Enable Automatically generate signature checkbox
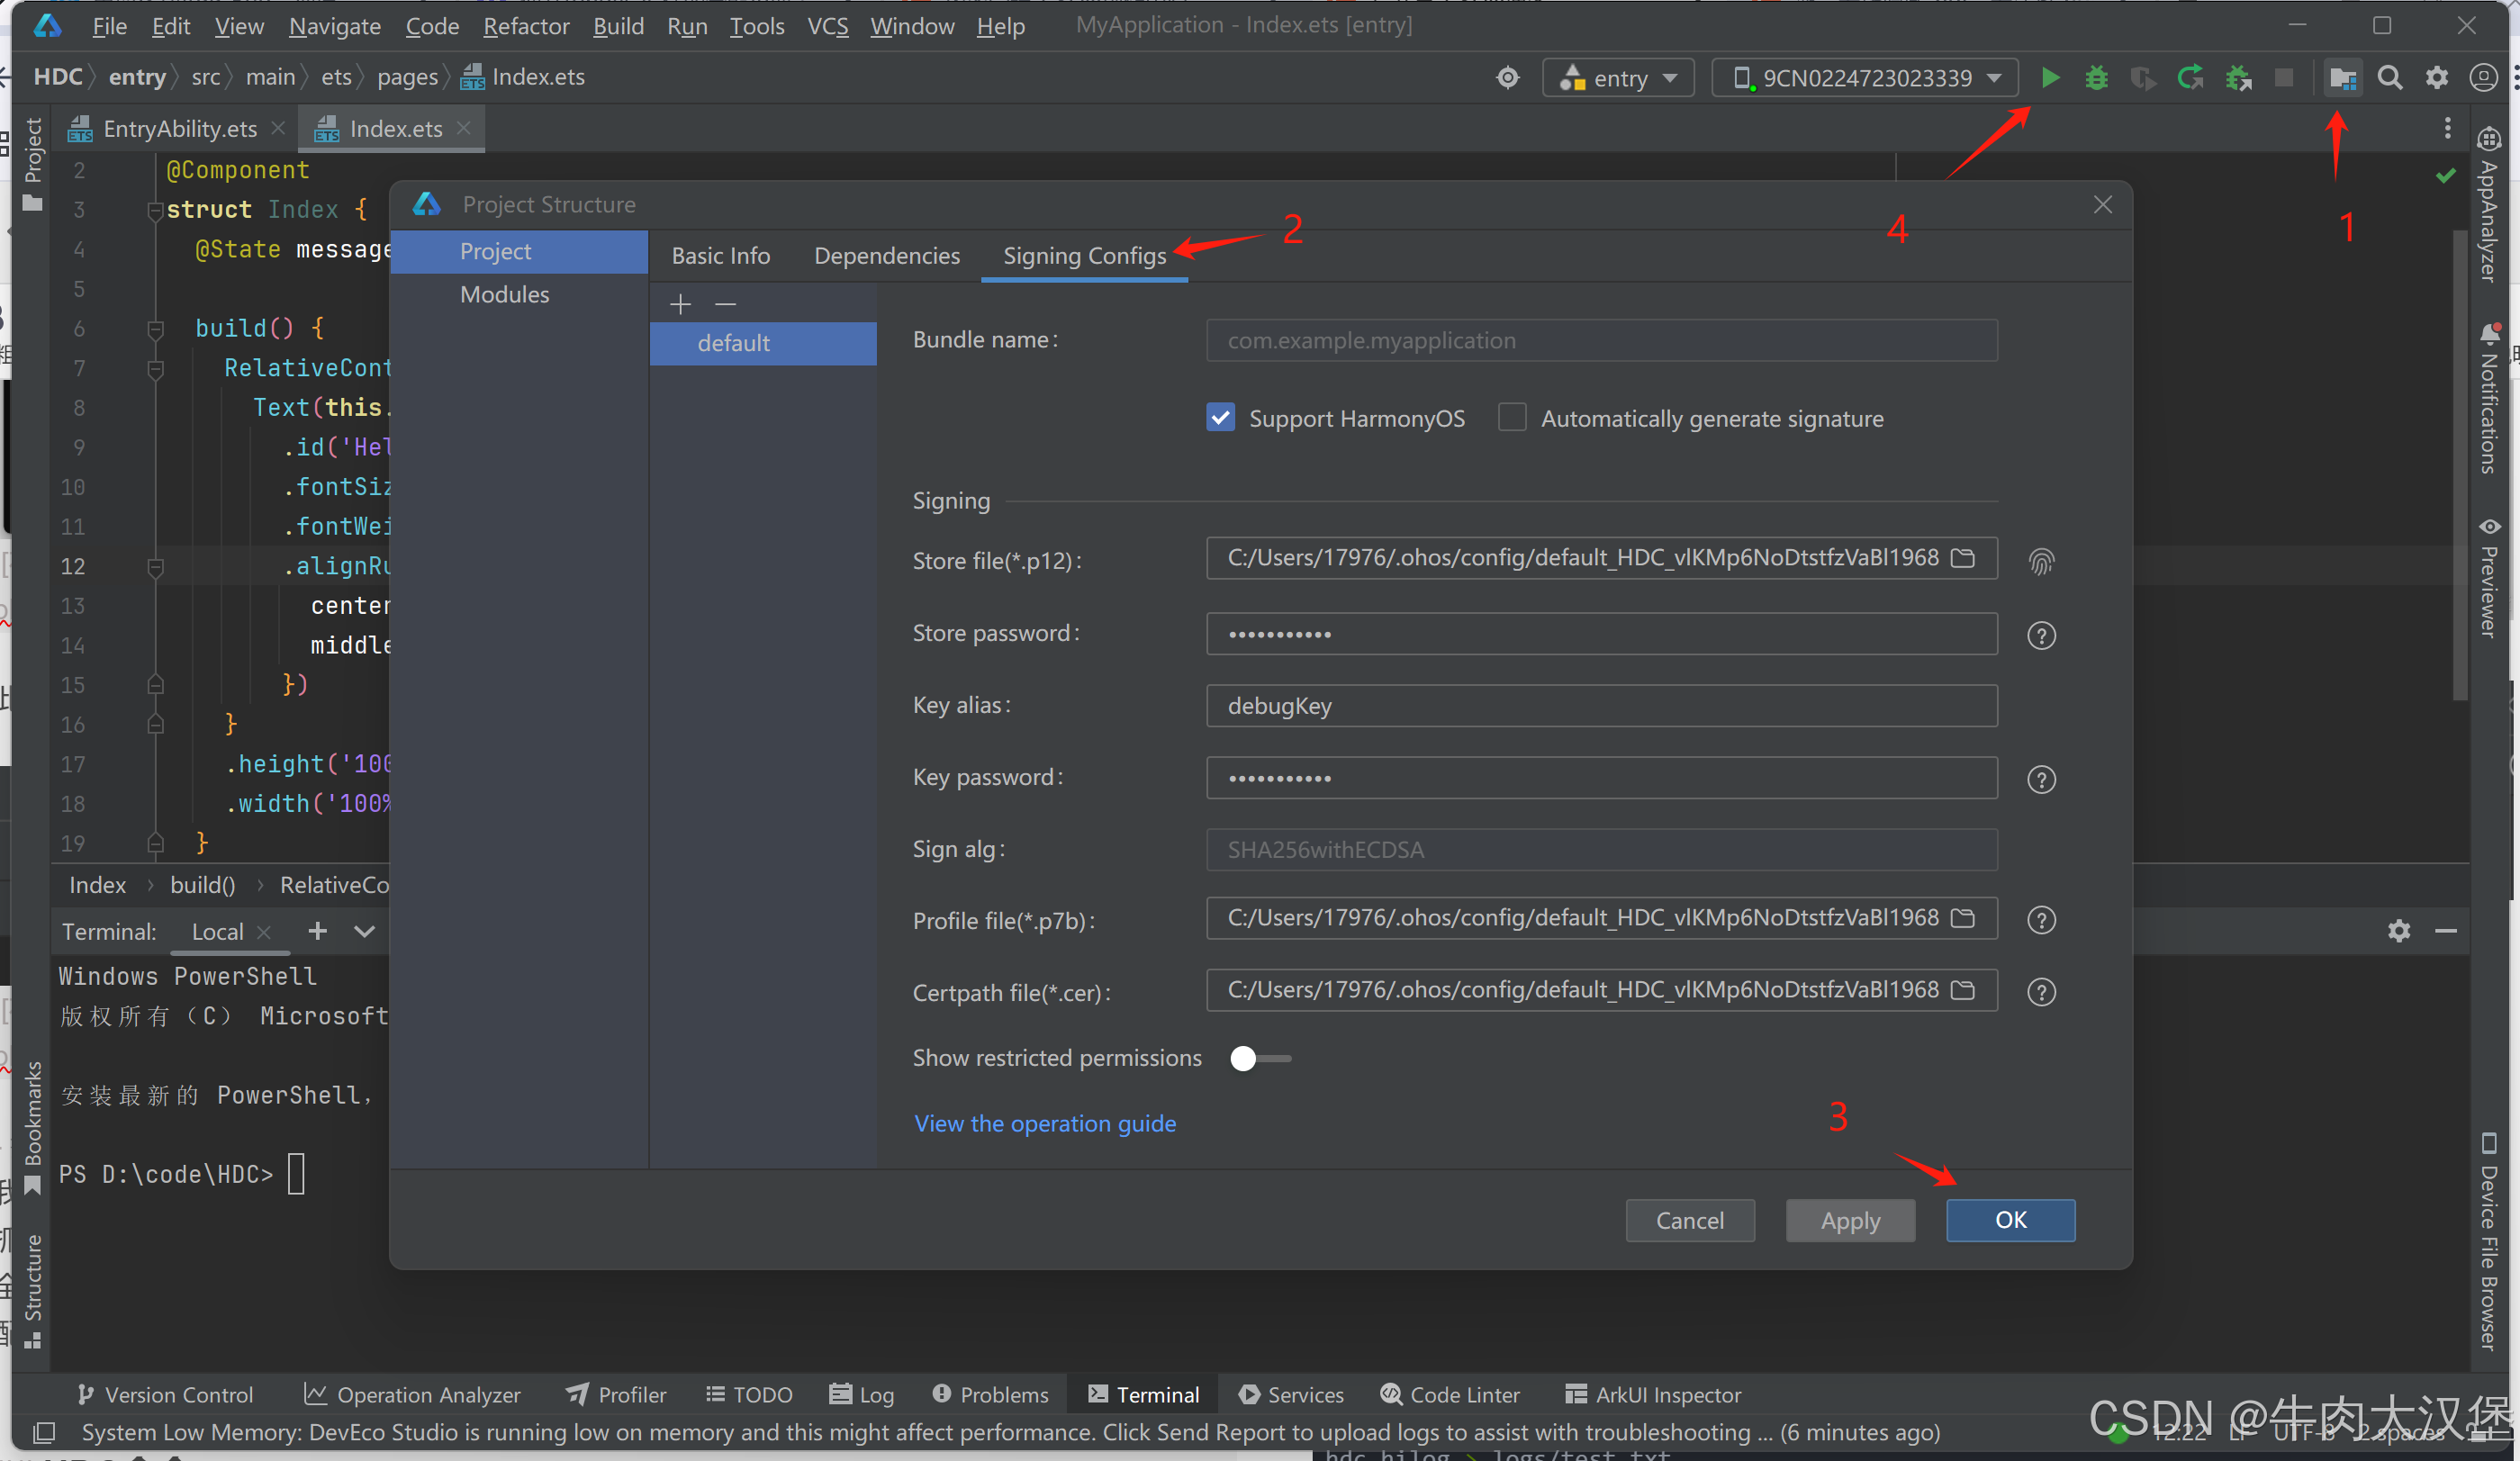 coord(1512,418)
